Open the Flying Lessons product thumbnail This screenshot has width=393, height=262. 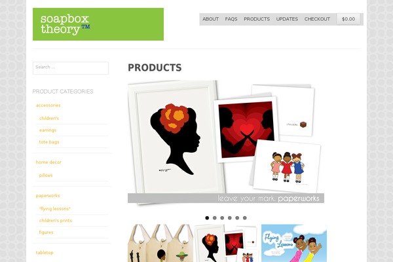[x=294, y=243]
